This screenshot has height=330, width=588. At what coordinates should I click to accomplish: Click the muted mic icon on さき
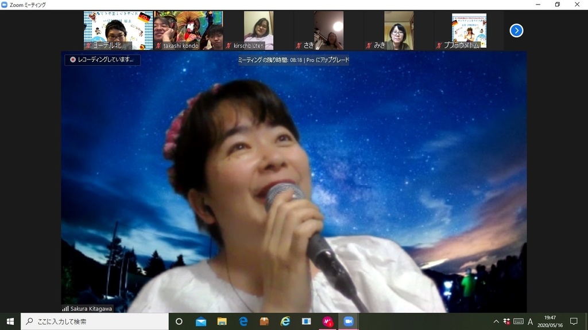click(x=299, y=46)
